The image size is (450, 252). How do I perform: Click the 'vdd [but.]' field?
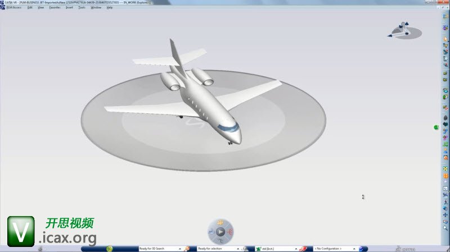275,249
